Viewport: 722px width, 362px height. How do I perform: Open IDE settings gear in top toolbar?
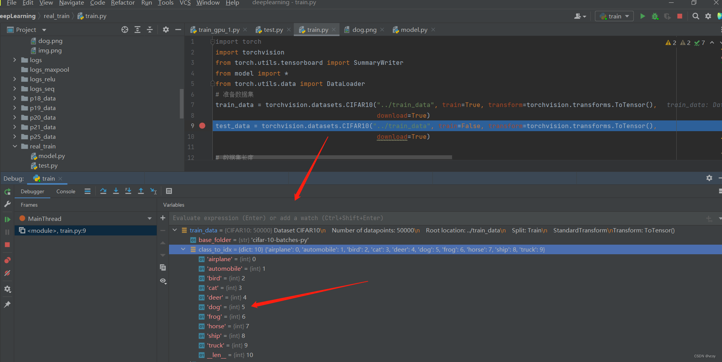pos(708,16)
